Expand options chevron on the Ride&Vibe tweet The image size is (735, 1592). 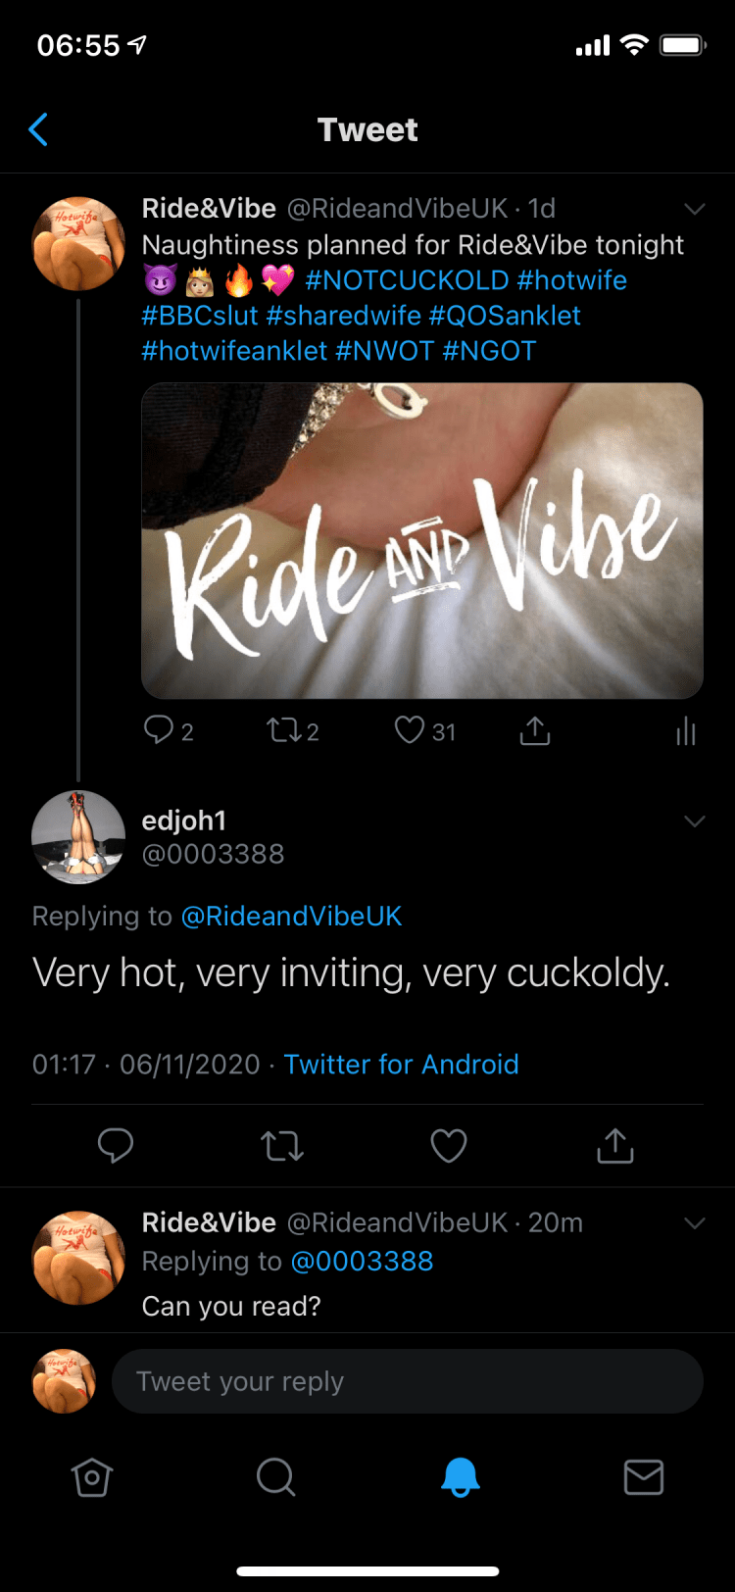695,209
